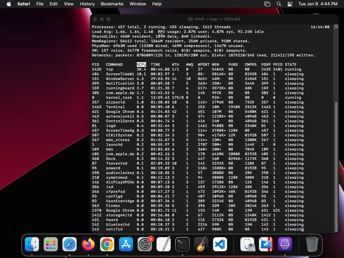Open the View menu
Screen dimensions: 344x258
(x=69, y=4)
